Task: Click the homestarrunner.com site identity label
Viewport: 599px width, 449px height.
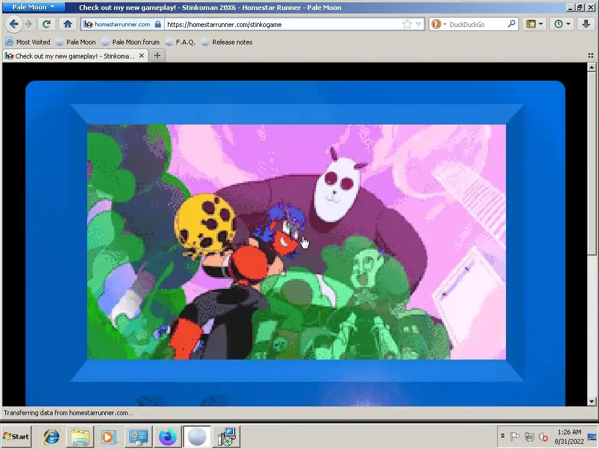Action: [x=122, y=24]
